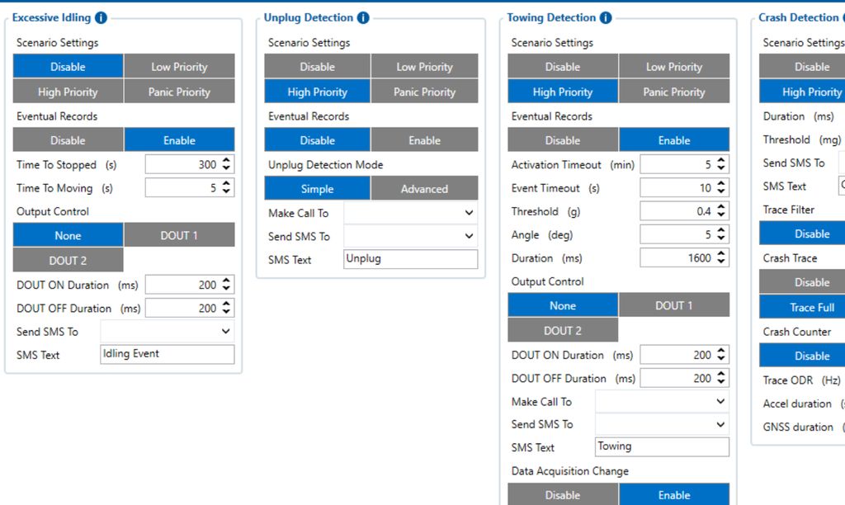Click the Unplug Detection info icon
This screenshot has height=505, width=845.
(x=363, y=18)
